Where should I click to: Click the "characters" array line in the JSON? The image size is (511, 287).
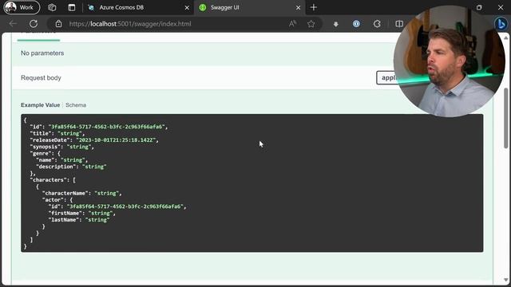pos(53,180)
